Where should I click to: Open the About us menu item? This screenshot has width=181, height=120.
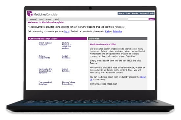coord(121,14)
